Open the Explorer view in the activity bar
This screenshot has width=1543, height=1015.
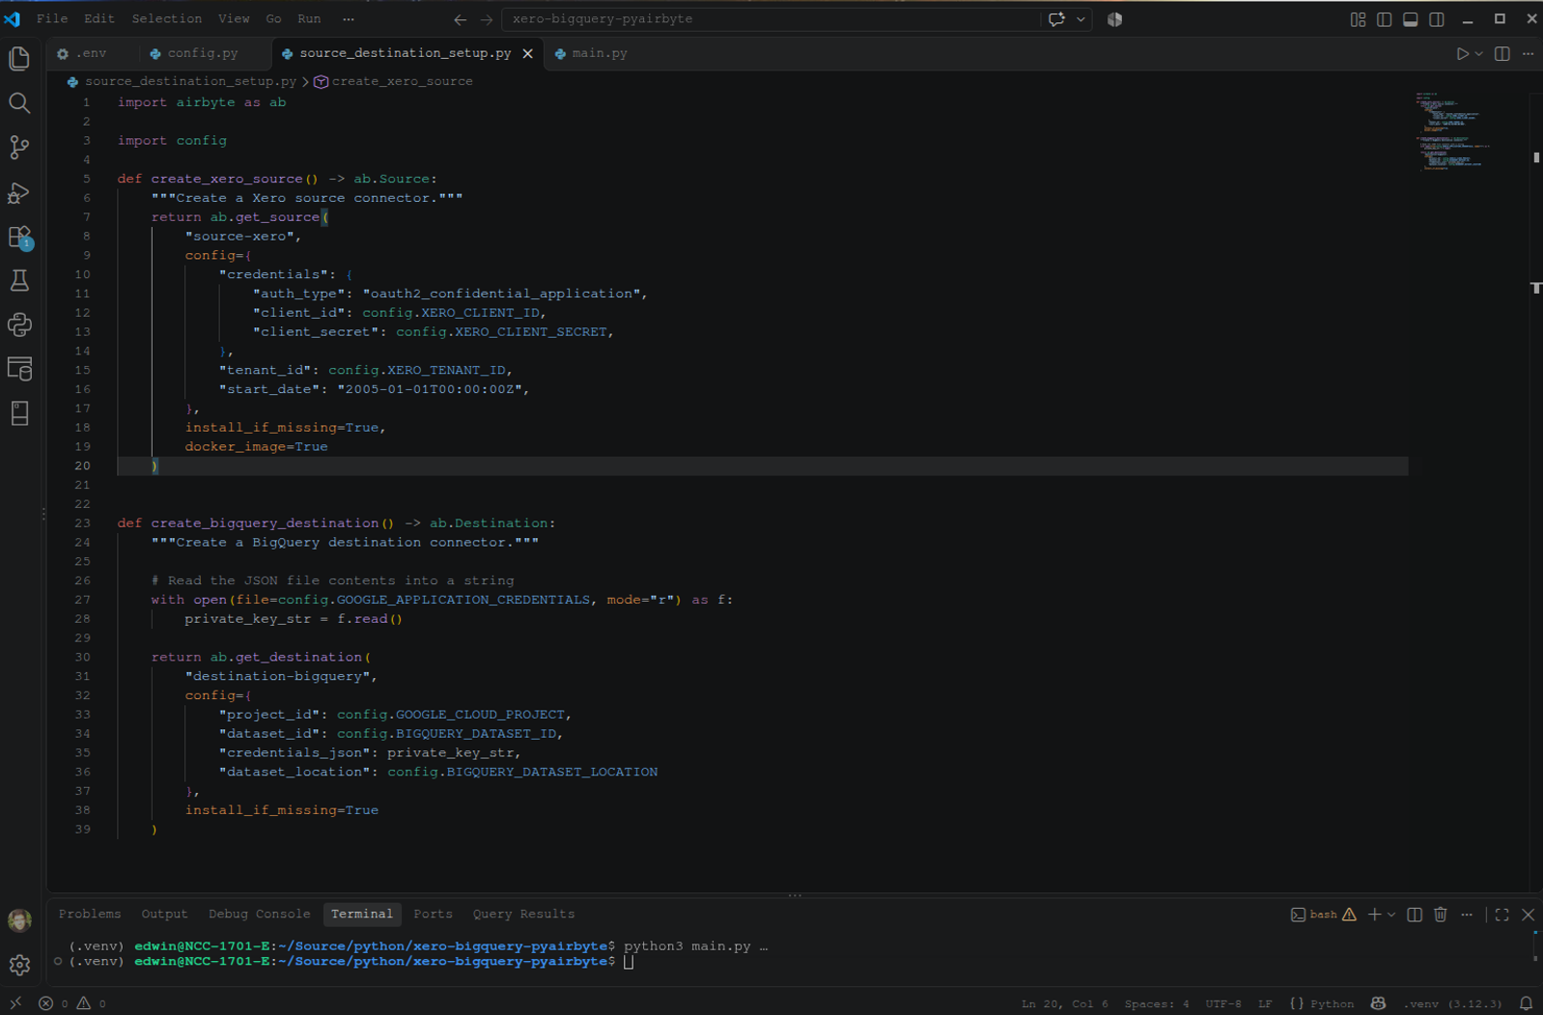[x=19, y=59]
